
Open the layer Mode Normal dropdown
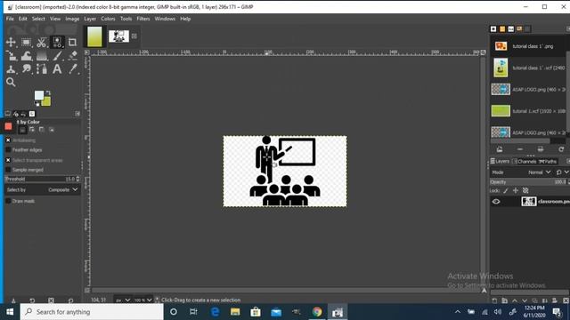tap(539, 172)
